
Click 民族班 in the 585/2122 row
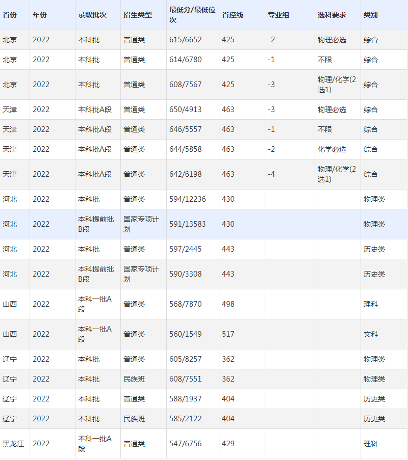coord(134,419)
